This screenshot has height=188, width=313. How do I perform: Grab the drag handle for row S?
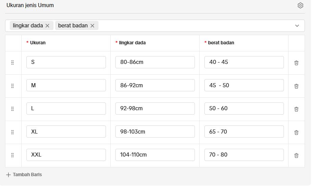tap(13, 63)
